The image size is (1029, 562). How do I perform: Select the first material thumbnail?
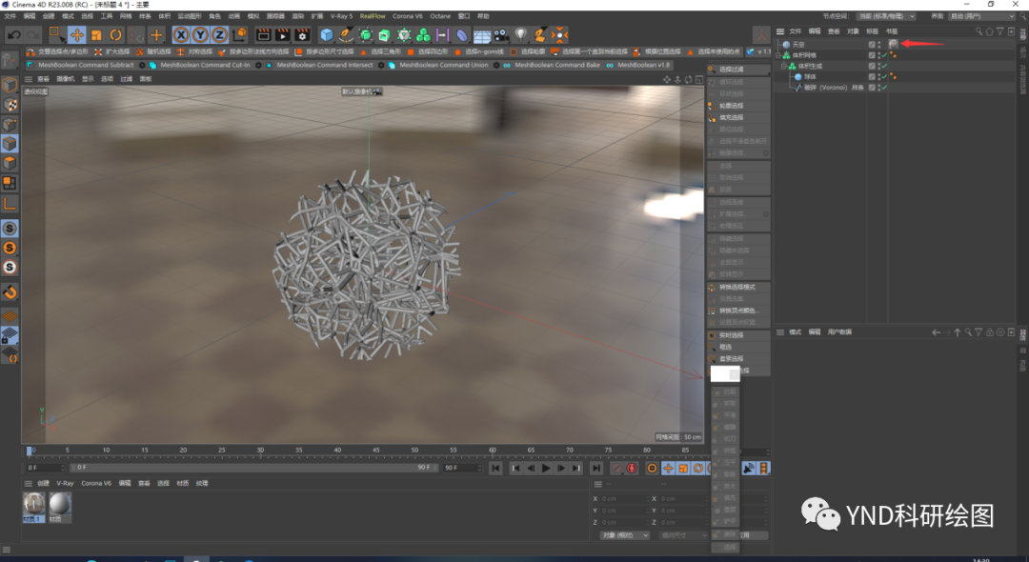tap(33, 507)
